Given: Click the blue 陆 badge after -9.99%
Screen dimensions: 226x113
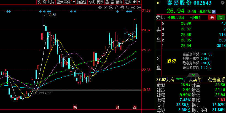Looking at the screenshot, I should pyautogui.click(x=214, y=12).
